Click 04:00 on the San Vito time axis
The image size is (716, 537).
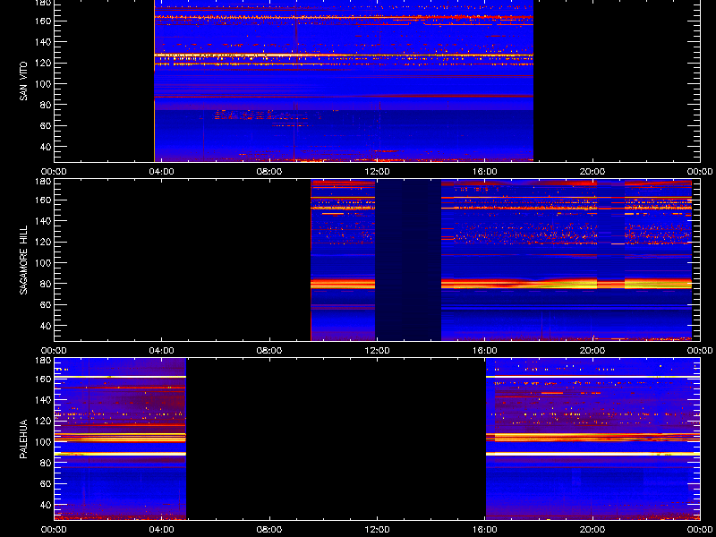162,172
